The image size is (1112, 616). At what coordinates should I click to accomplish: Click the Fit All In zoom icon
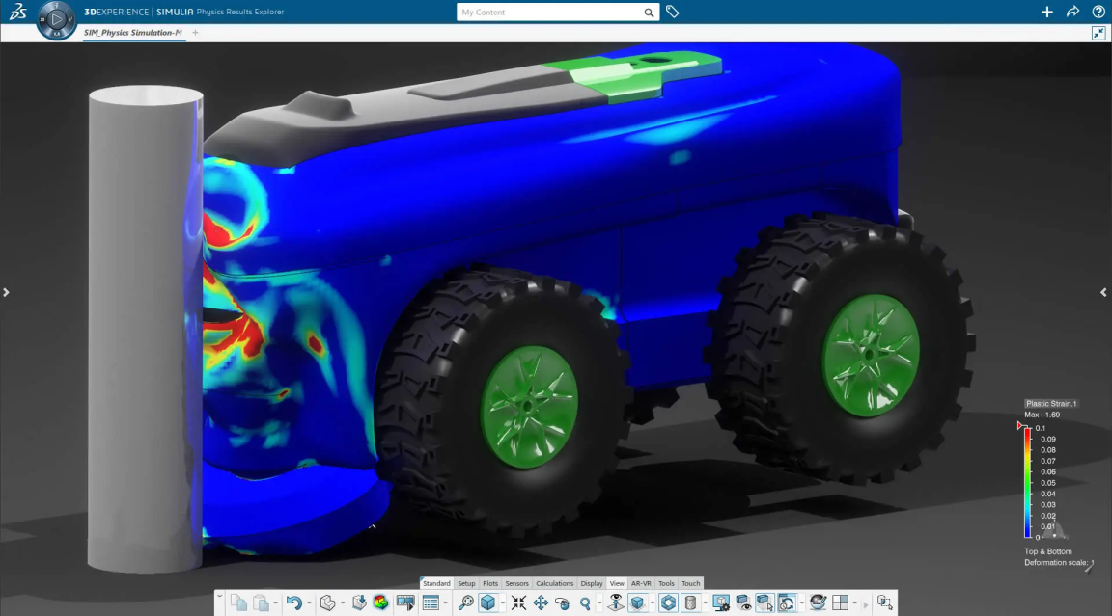point(519,603)
